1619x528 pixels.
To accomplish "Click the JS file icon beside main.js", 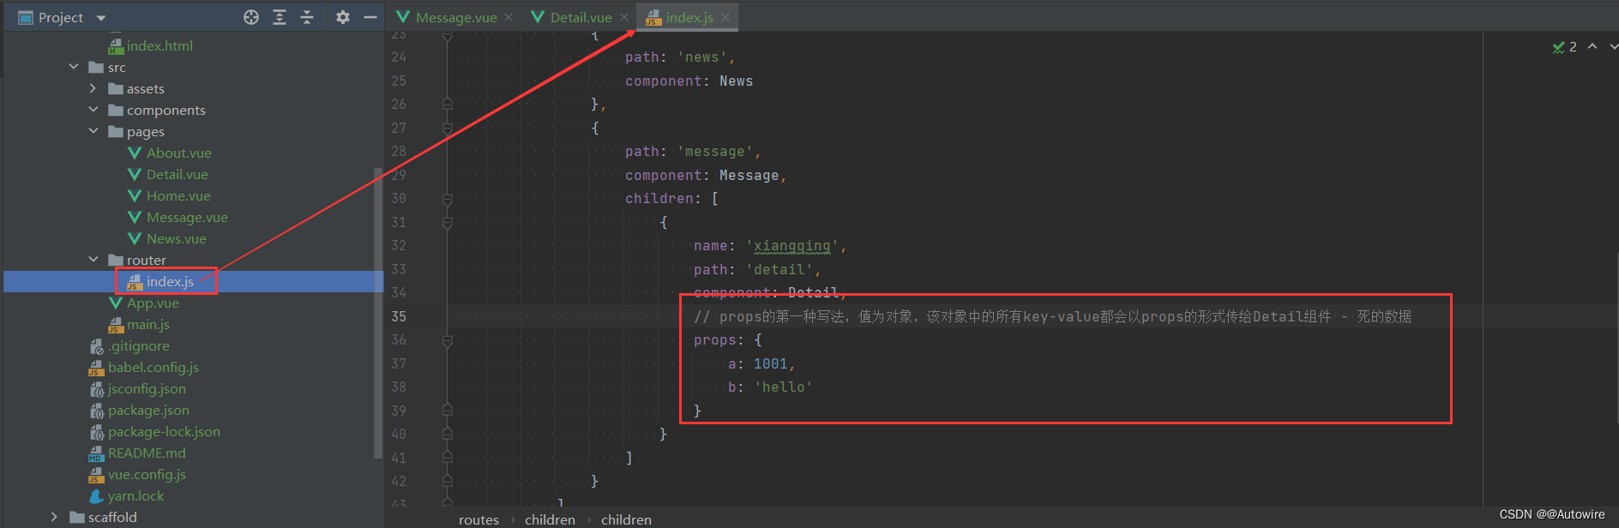I will (x=116, y=325).
